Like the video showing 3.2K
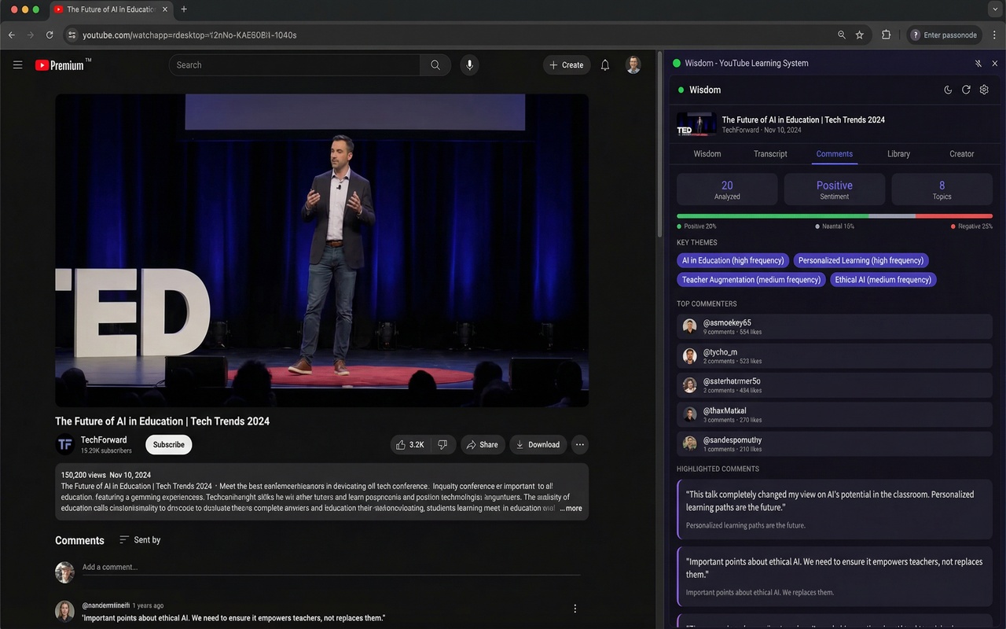The height and width of the screenshot is (629, 1006). point(410,445)
